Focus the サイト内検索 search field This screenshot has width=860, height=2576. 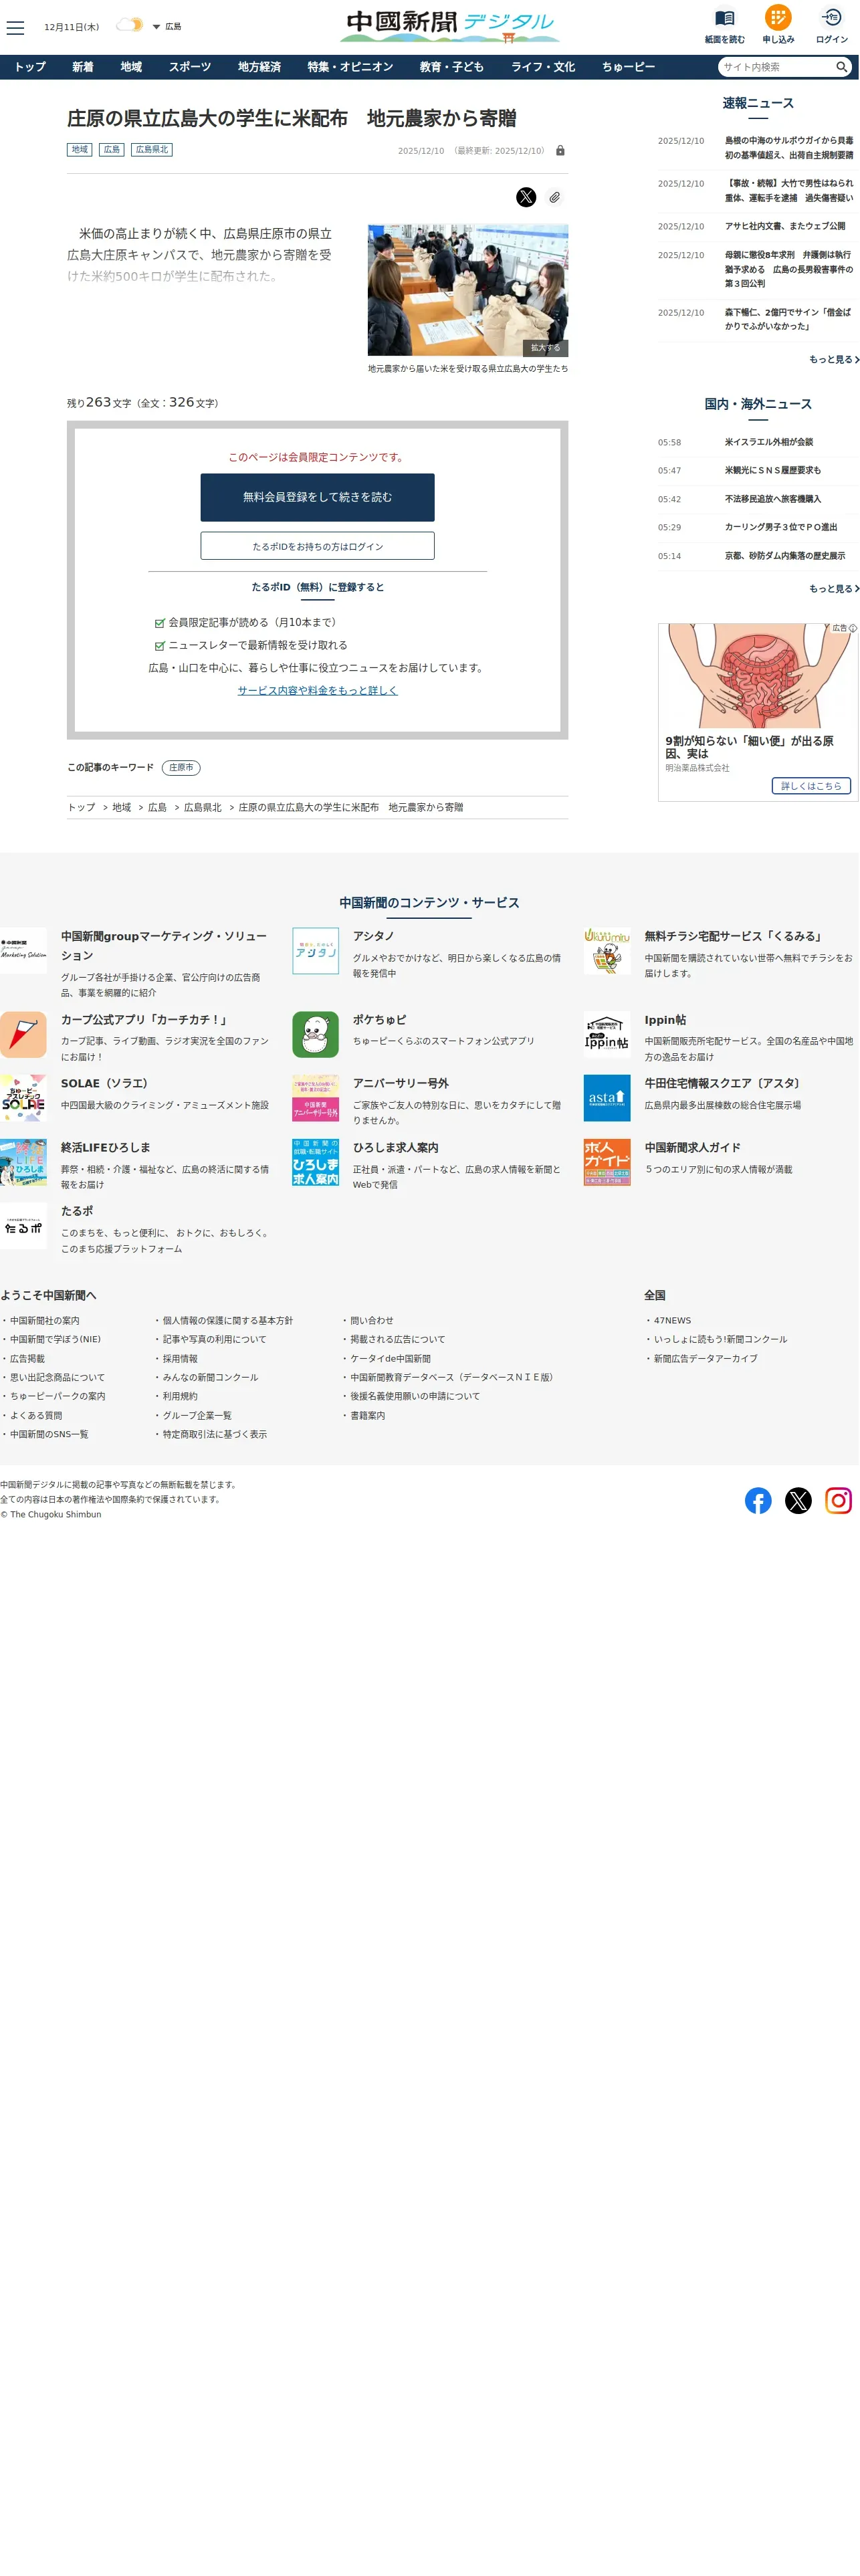(x=777, y=67)
